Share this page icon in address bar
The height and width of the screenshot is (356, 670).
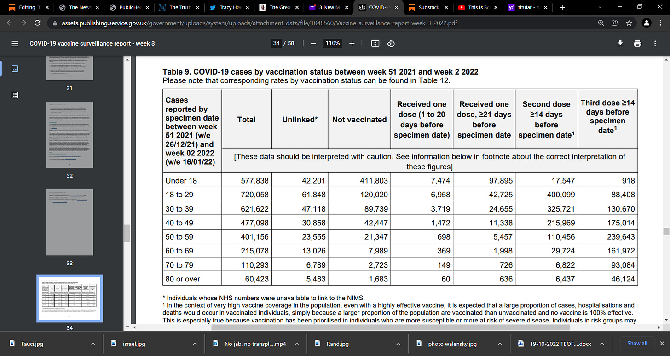tap(615, 23)
